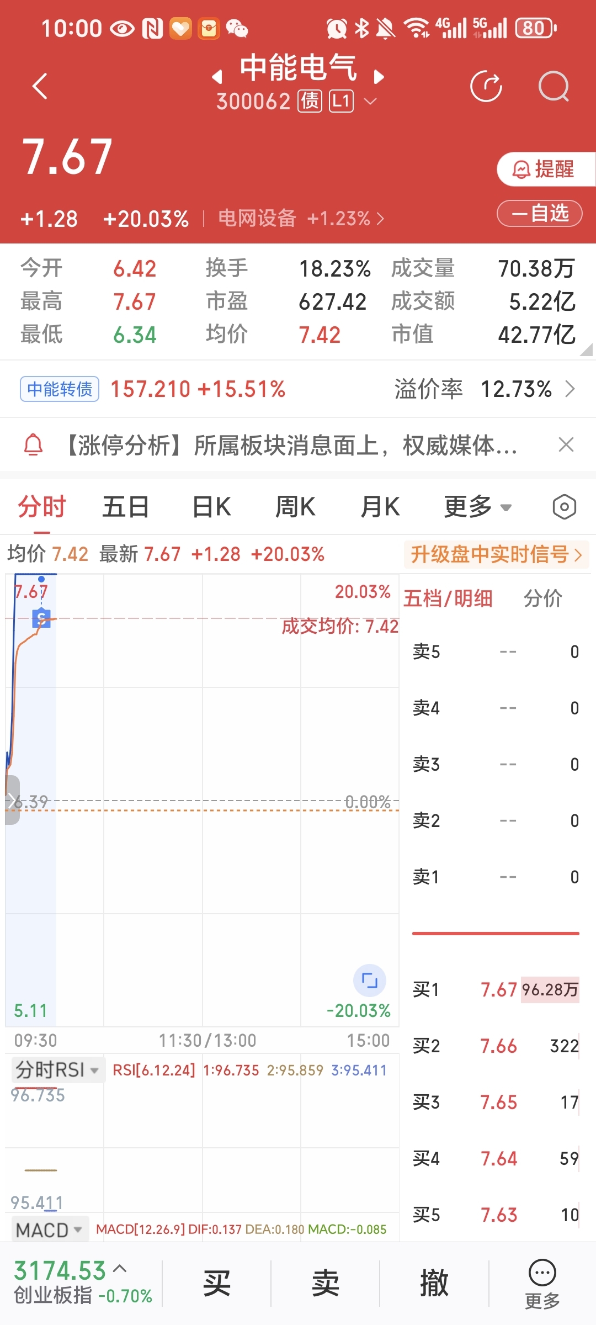Tap fullscreen chart rotate icon
This screenshot has width=596, height=1325.
(x=369, y=981)
